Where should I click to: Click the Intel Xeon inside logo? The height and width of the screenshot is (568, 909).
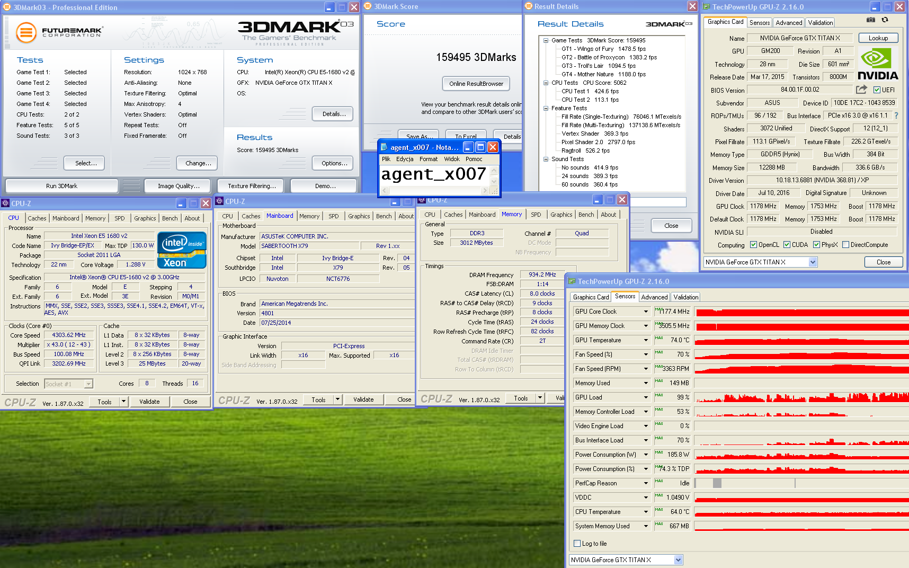pyautogui.click(x=182, y=250)
